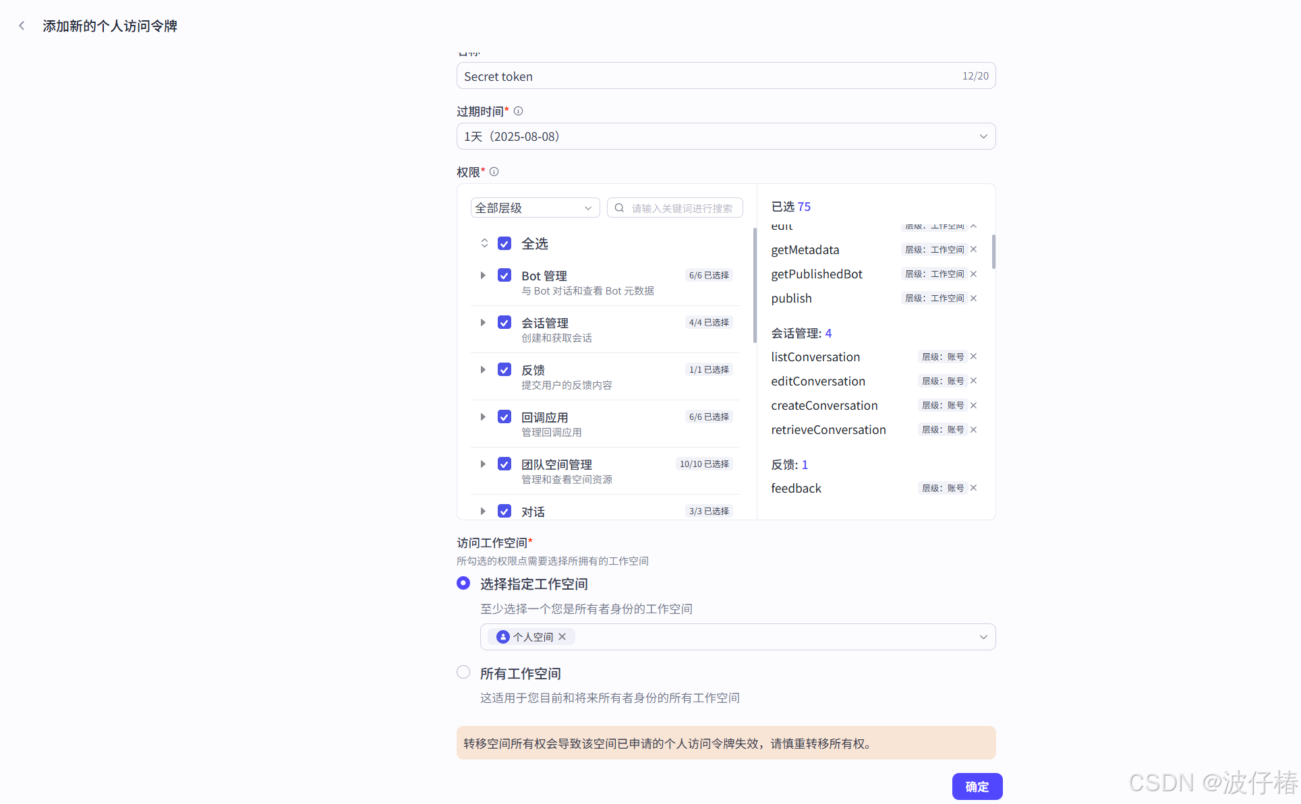Remove 个人空间 from the workspace selection tag

562,636
